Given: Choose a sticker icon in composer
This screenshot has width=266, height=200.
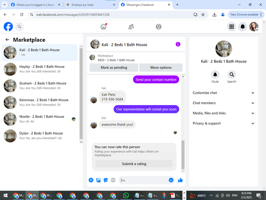Looking at the screenshot, I should point(106,180).
